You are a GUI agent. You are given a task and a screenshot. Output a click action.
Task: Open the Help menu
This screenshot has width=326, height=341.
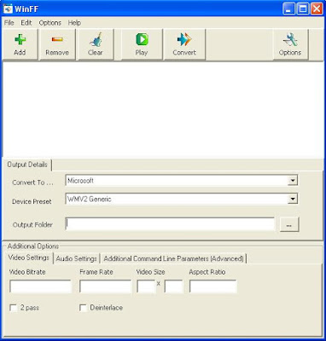click(74, 23)
